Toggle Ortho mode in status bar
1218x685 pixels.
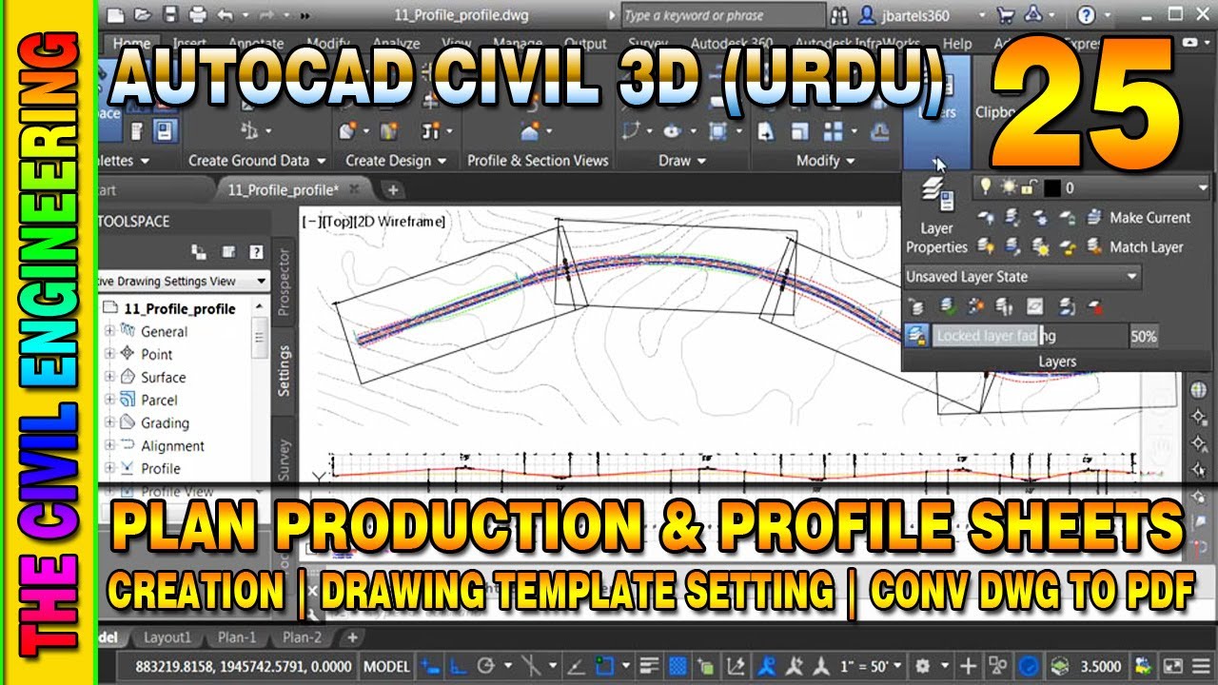point(456,666)
